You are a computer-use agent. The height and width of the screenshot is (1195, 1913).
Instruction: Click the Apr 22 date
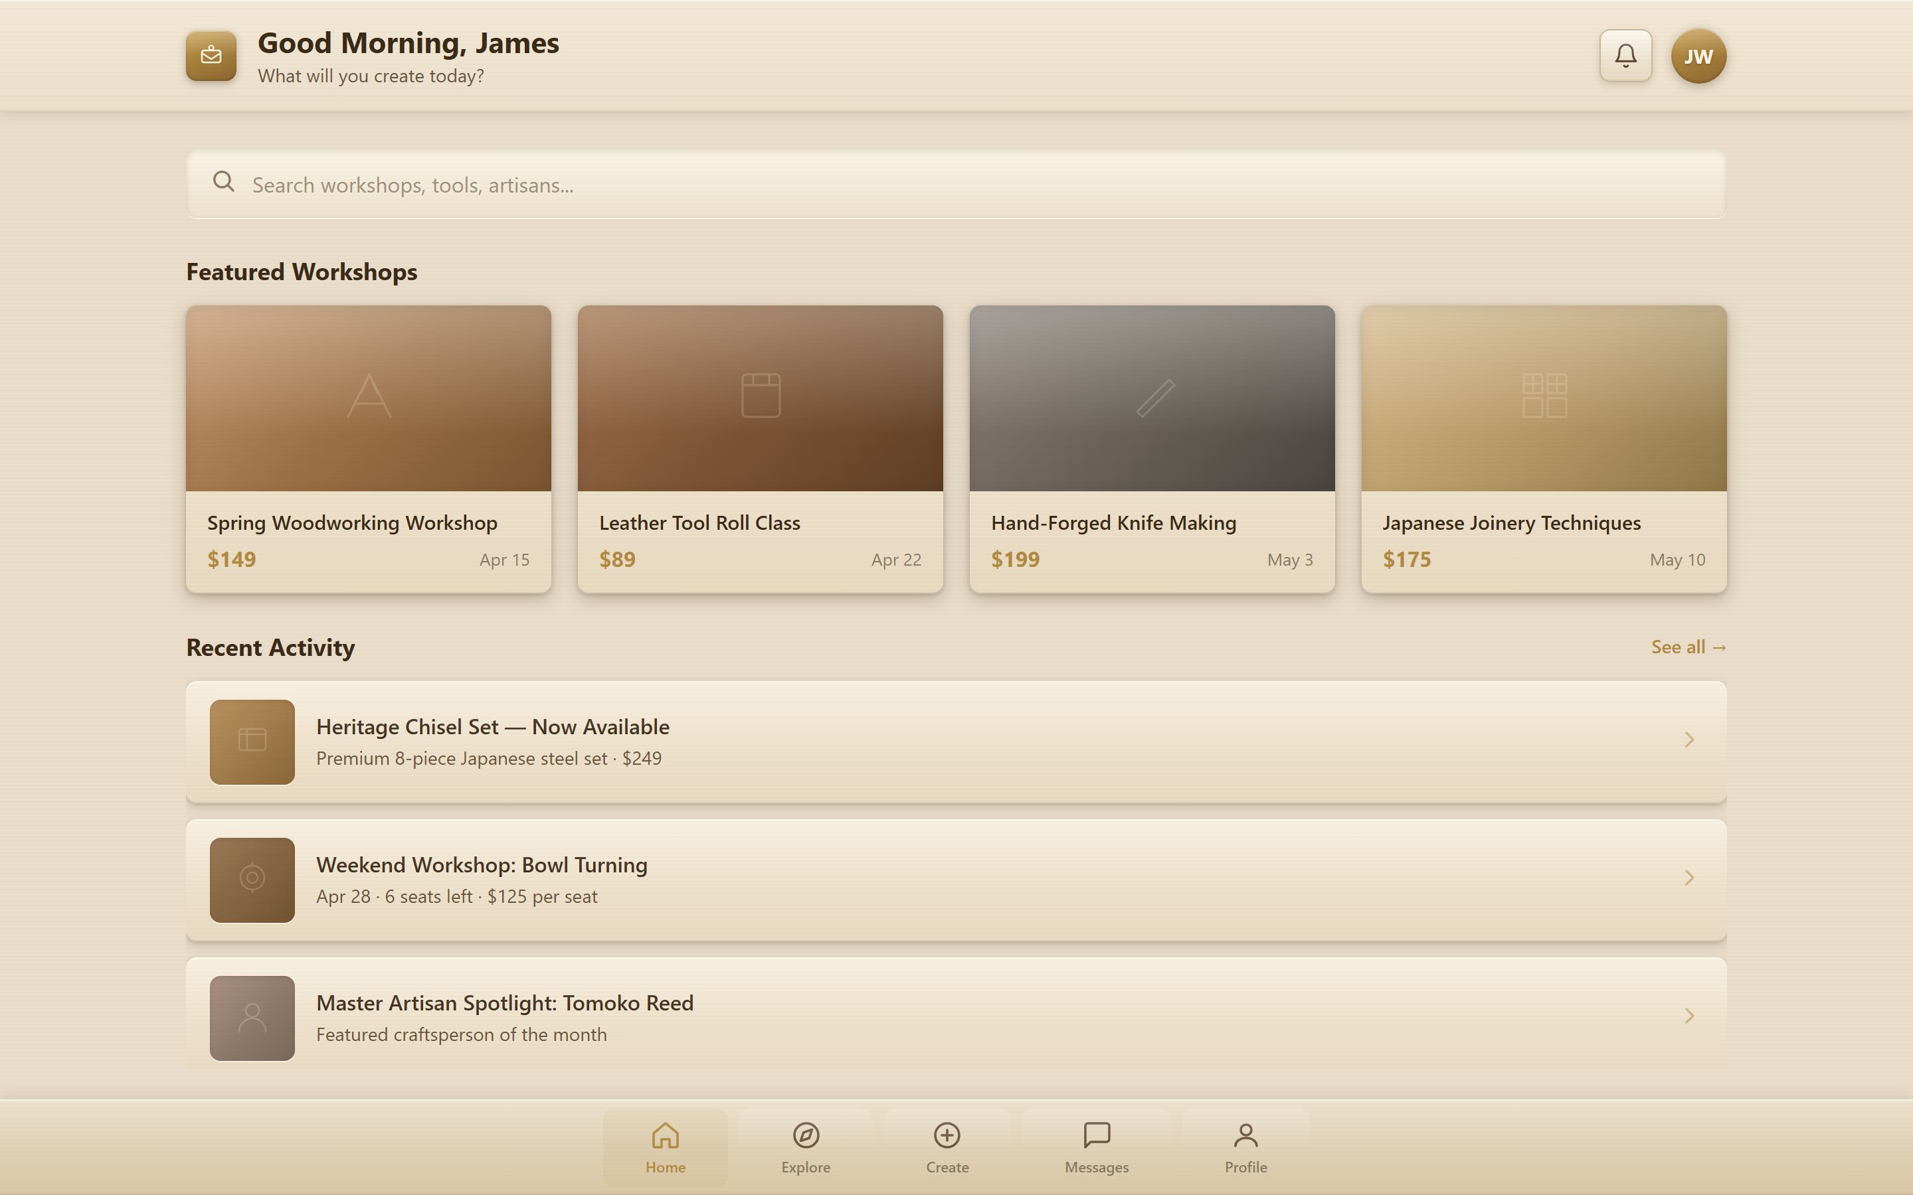point(897,560)
